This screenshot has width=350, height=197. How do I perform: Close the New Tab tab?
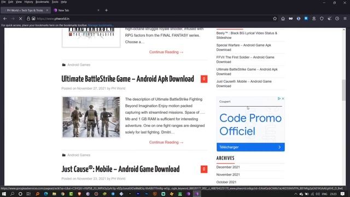tap(98, 10)
